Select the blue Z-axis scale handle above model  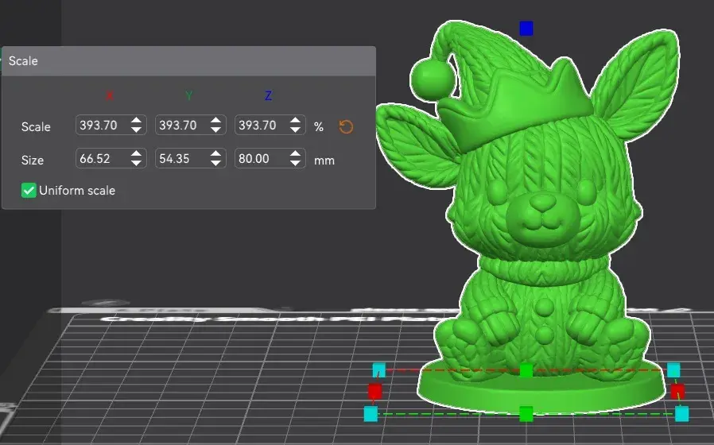[526, 29]
